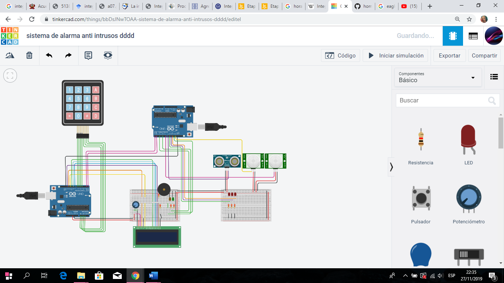Switch to component list view
The image size is (504, 283).
point(473,36)
